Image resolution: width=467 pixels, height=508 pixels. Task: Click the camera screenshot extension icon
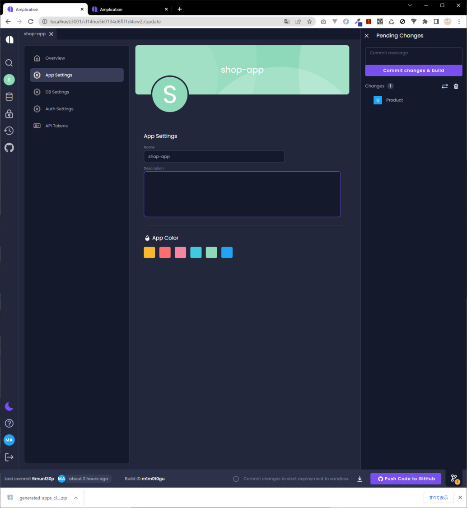[x=323, y=22]
